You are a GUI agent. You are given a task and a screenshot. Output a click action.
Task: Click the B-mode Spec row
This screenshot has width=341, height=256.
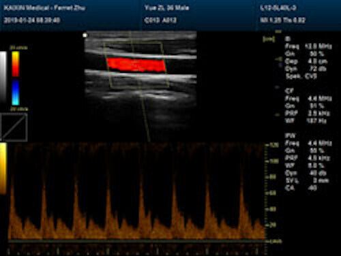pos(301,76)
